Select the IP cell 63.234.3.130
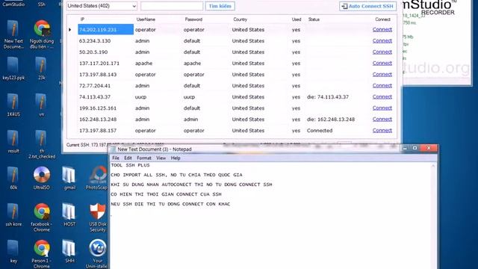The width and height of the screenshot is (478, 269). click(105, 41)
